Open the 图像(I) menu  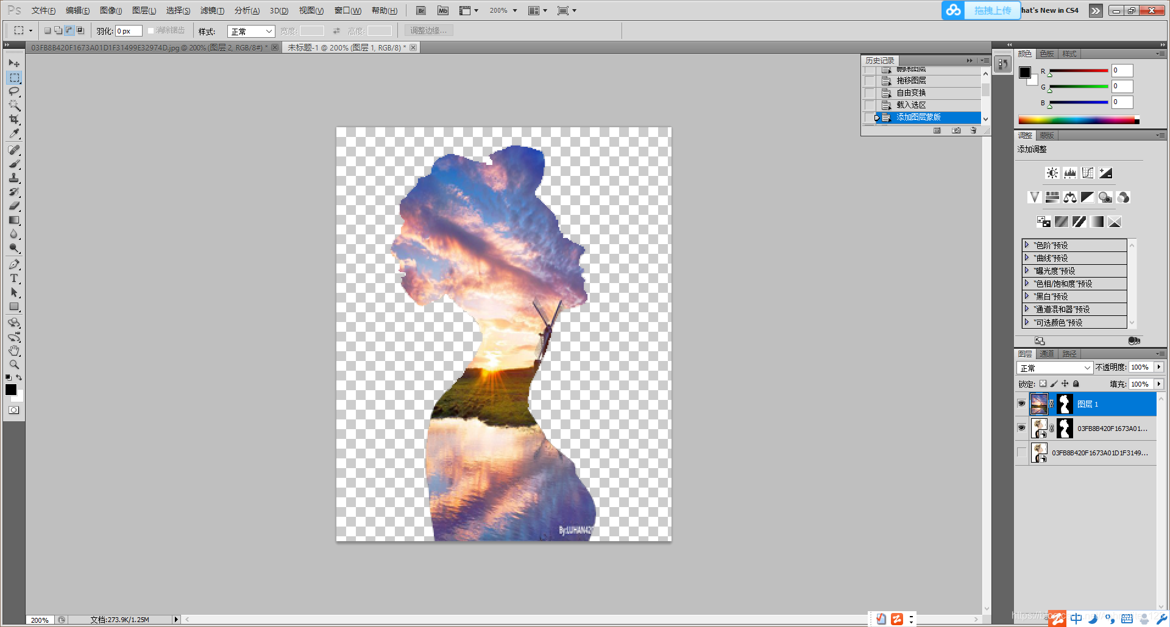pyautogui.click(x=111, y=10)
